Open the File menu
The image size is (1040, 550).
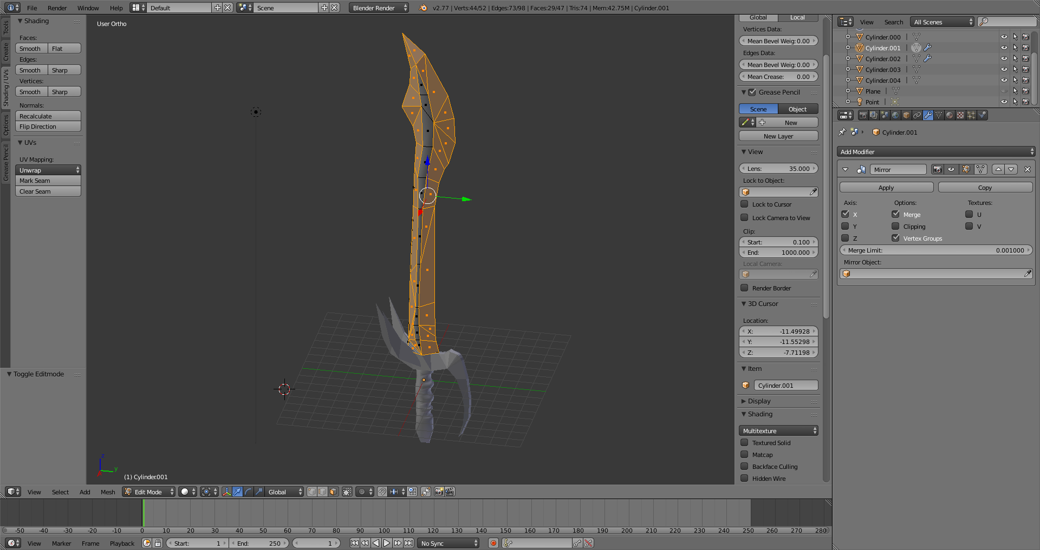pyautogui.click(x=32, y=8)
